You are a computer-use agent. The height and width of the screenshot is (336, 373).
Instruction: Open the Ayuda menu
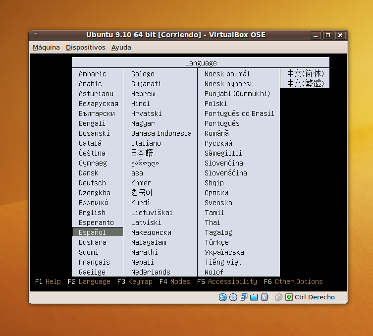click(121, 48)
